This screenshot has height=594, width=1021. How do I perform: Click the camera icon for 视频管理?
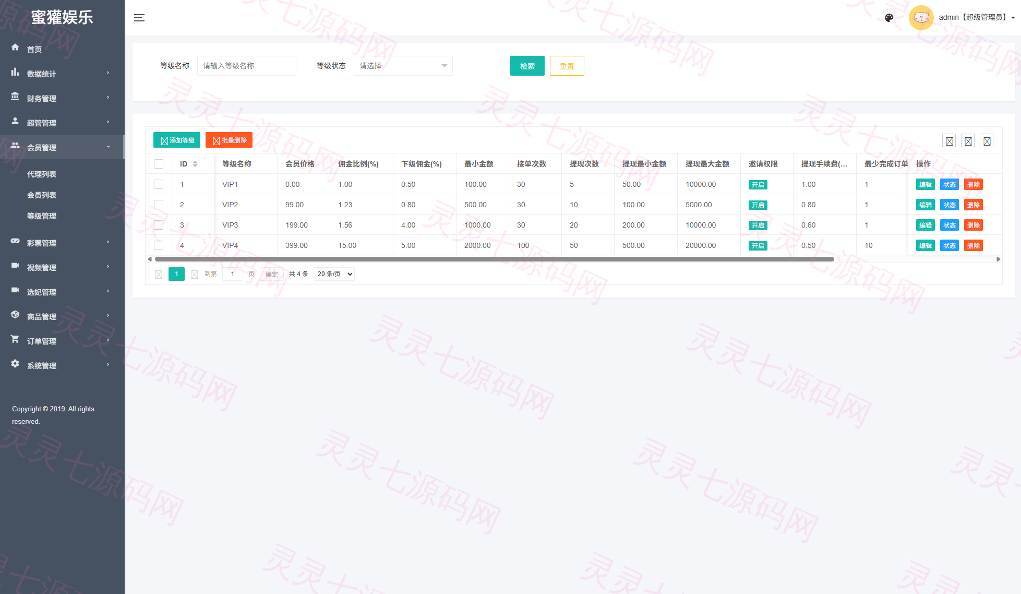15,266
